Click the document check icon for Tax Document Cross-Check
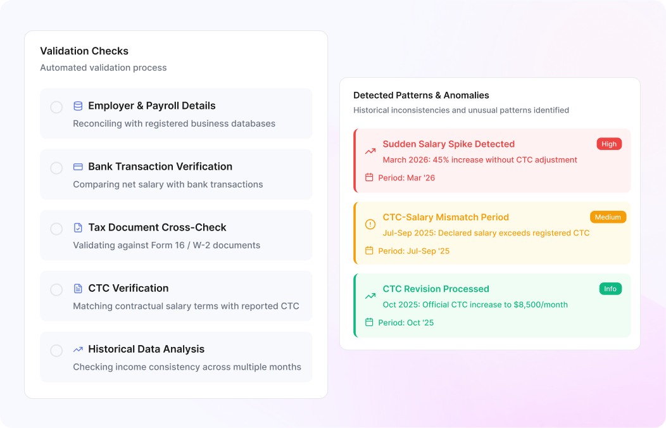This screenshot has height=428, width=666. point(78,227)
